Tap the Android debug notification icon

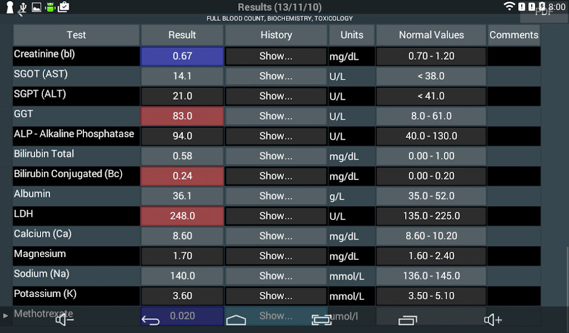pos(50,7)
